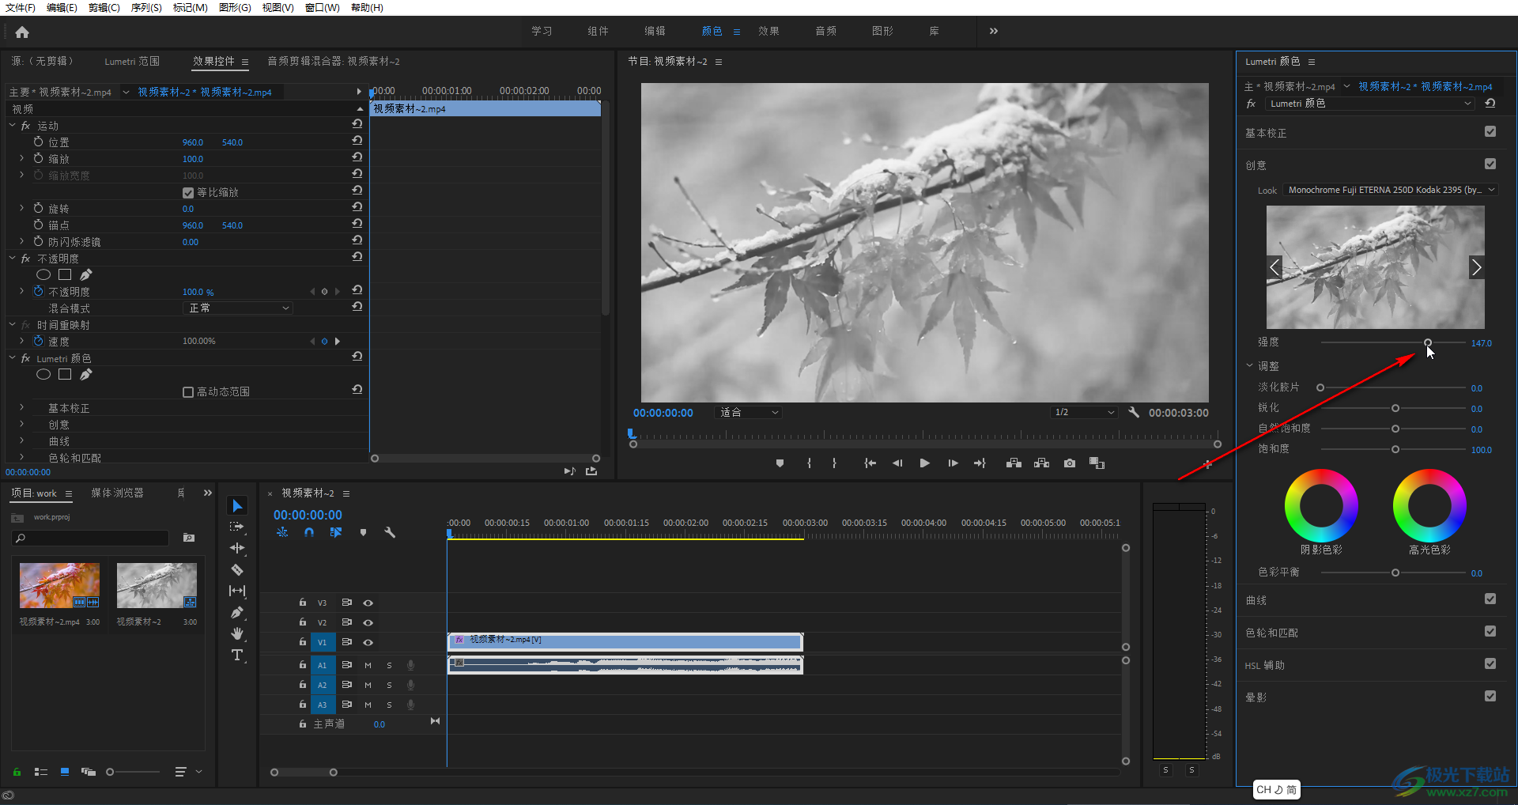Viewport: 1518px width, 805px height.
Task: Toggle the HSL 辅助 section checkbox
Action: 1490,663
